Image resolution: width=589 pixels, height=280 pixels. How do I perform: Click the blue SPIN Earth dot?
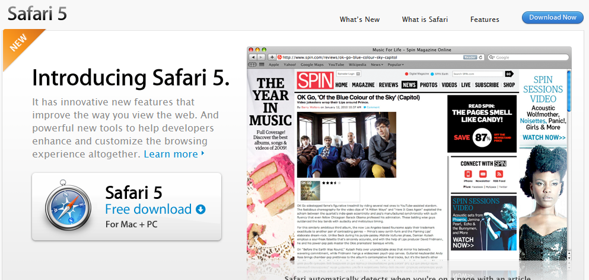(x=432, y=74)
